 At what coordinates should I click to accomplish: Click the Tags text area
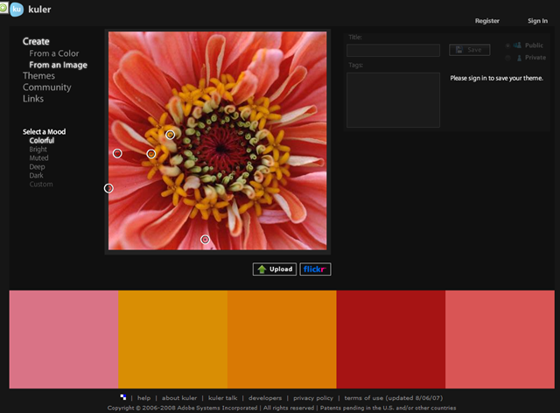tap(393, 100)
